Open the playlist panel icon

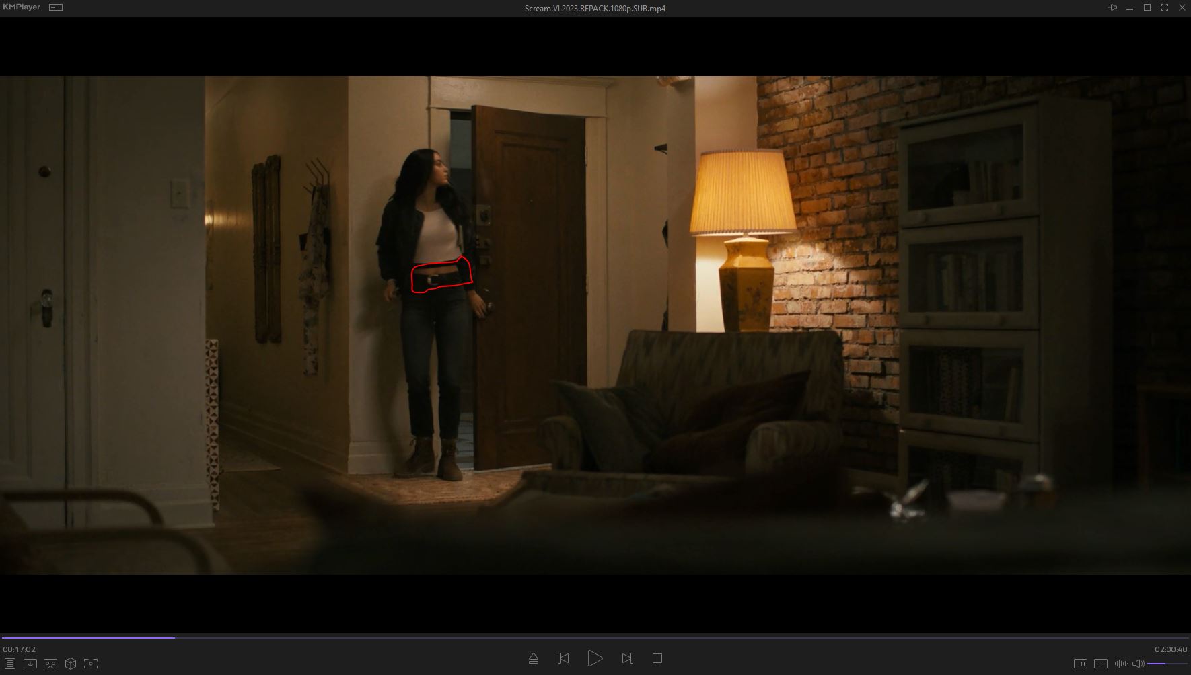tap(10, 664)
